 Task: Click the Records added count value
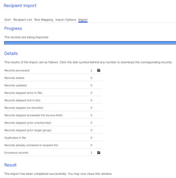(x=91, y=78)
